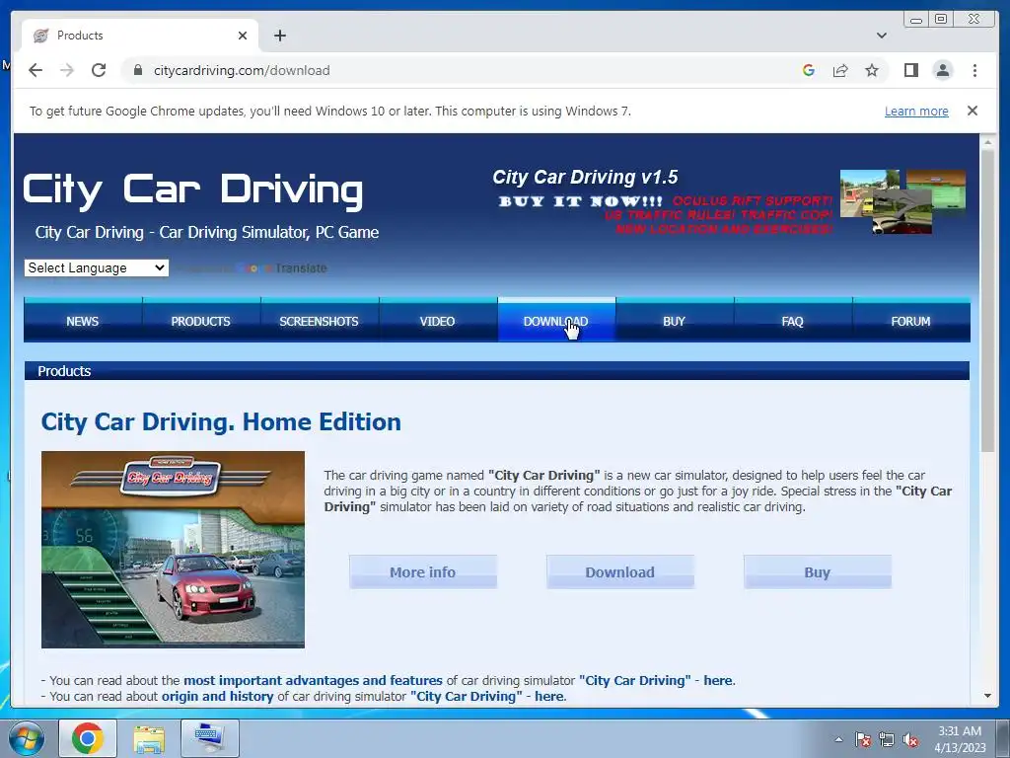Open a new tab with plus button
This screenshot has width=1010, height=758.
pos(279,36)
